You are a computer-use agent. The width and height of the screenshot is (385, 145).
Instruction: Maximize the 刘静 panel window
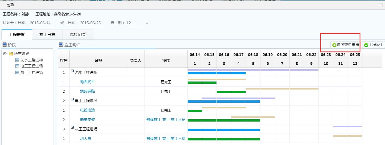click(380, 5)
